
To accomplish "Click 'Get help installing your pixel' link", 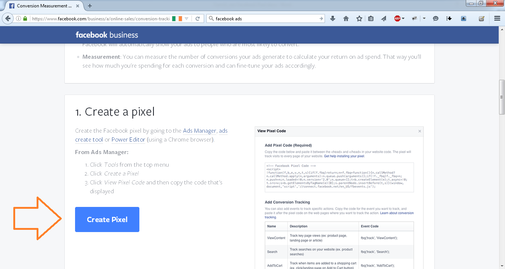I will click(344, 156).
